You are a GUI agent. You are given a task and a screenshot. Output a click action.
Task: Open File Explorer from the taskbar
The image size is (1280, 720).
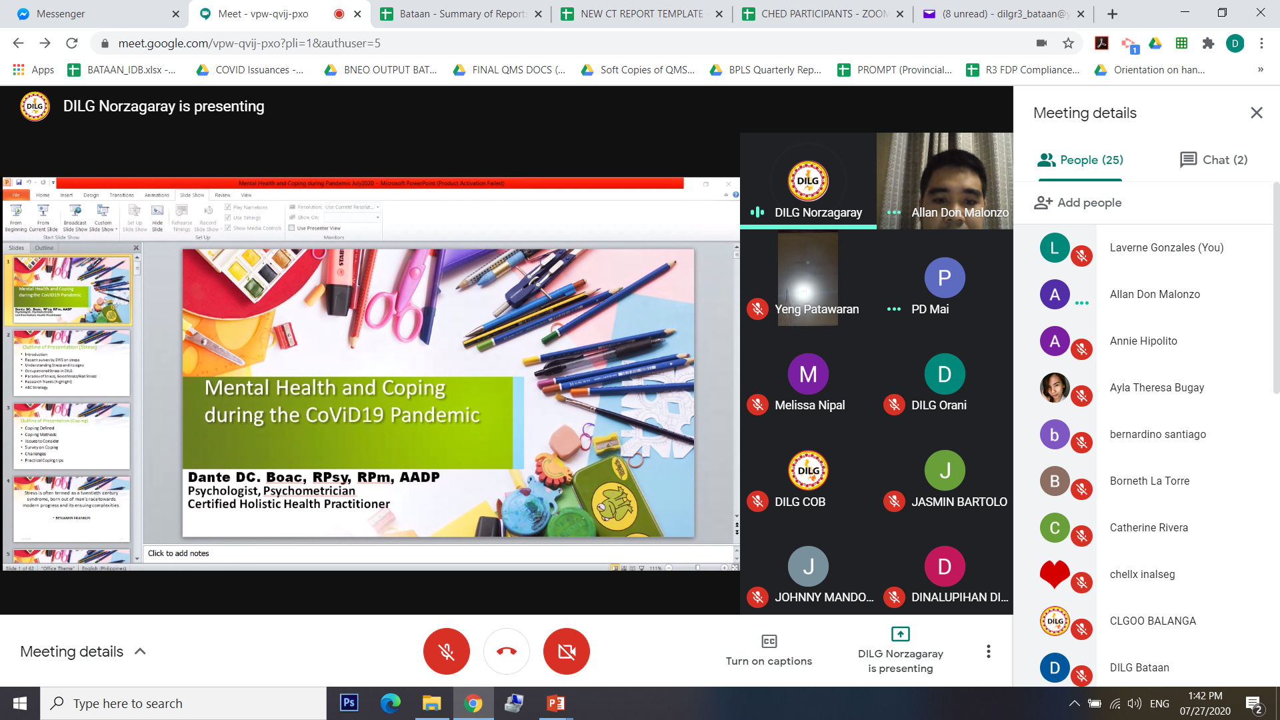(x=431, y=703)
